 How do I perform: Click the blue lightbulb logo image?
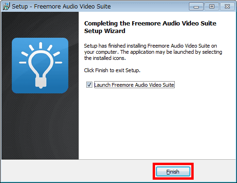point(40,66)
